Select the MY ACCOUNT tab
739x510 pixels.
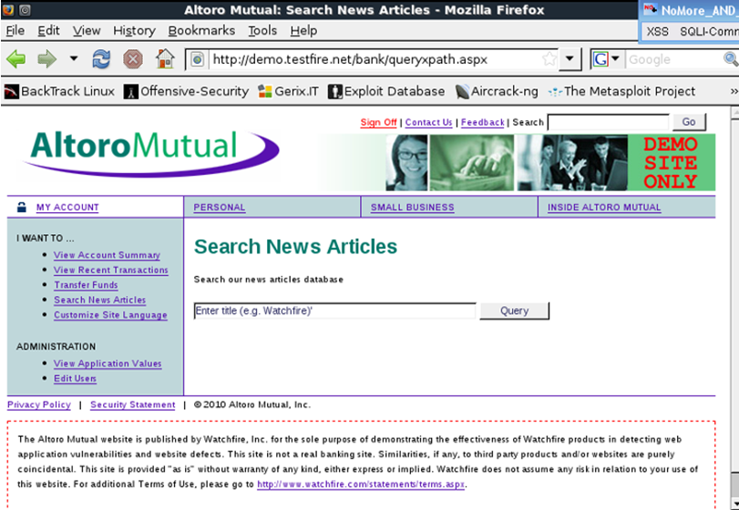click(x=67, y=208)
